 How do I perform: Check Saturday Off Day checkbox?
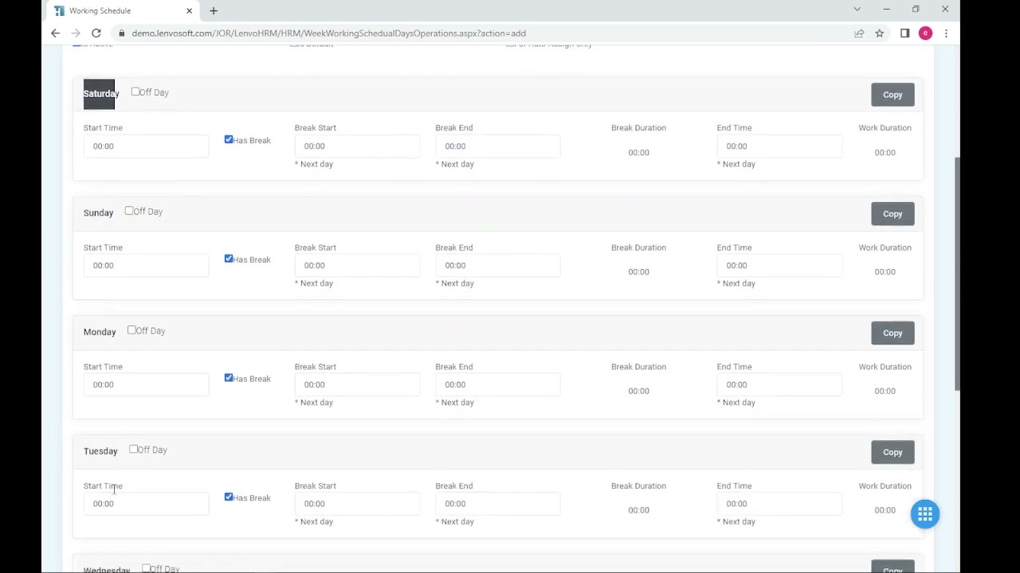click(135, 92)
